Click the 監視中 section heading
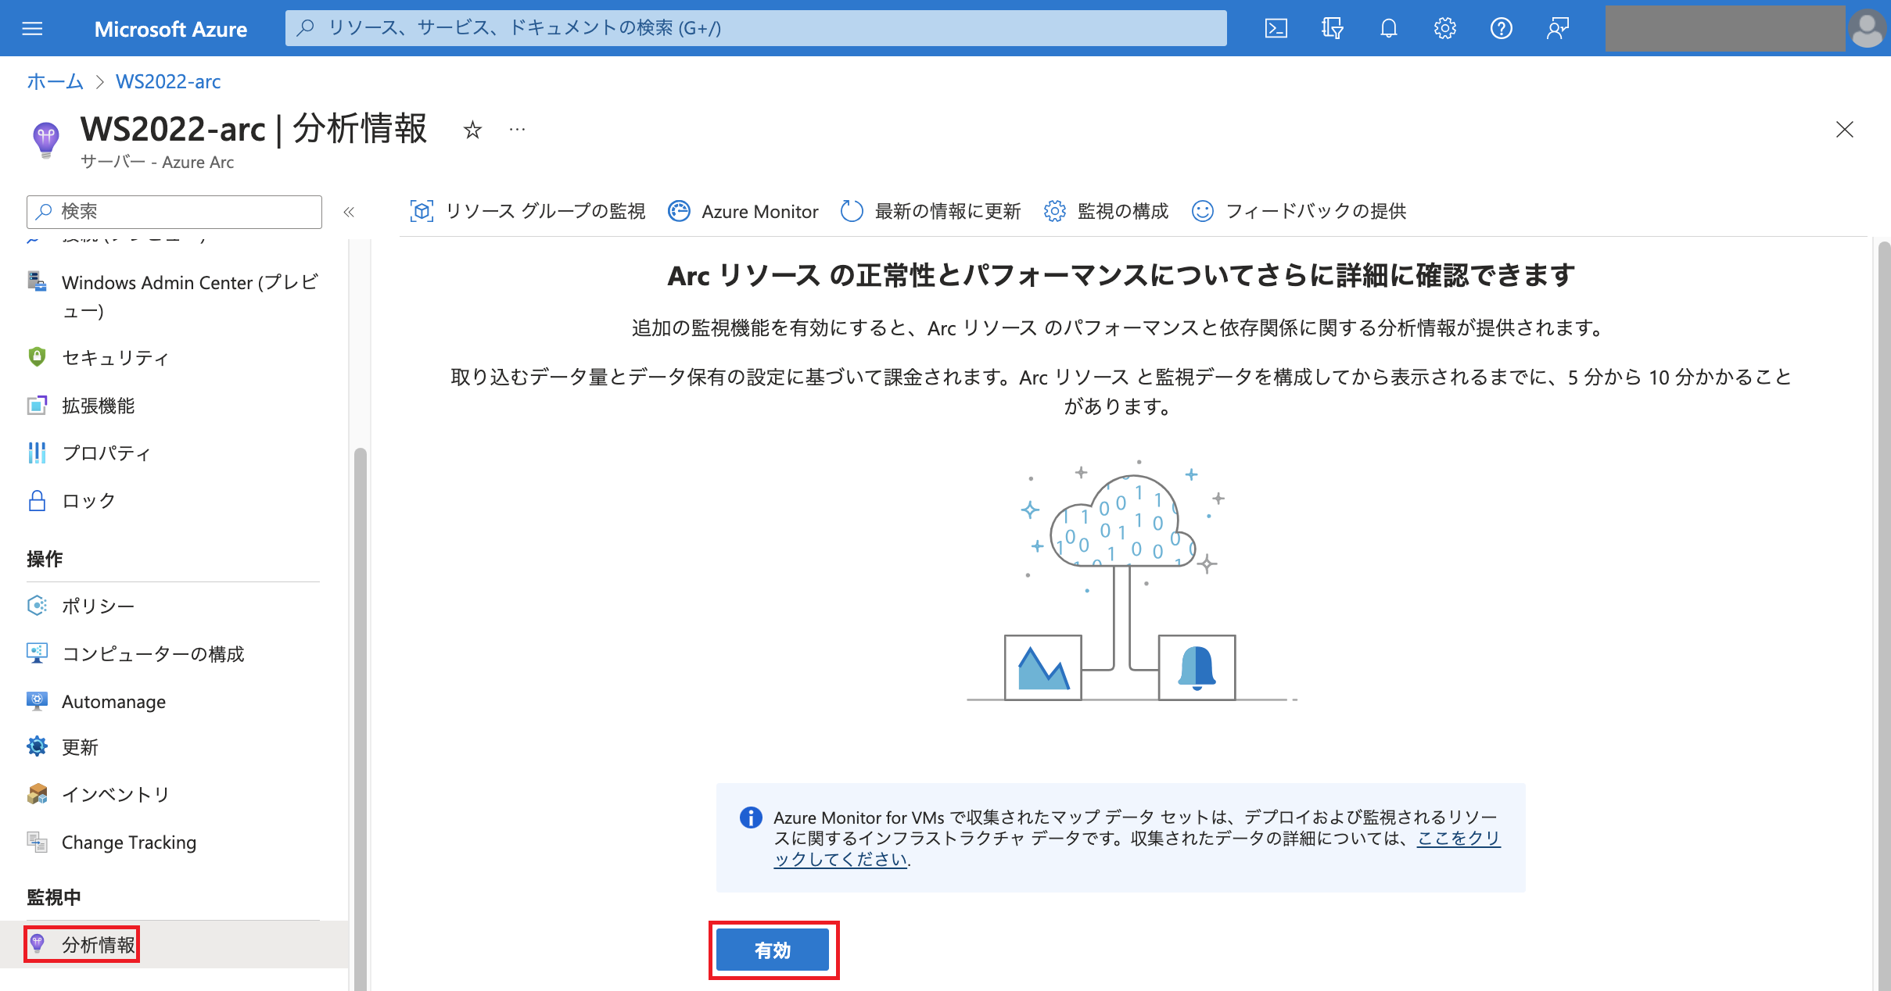Screen dimensions: 1891x991 [54, 896]
